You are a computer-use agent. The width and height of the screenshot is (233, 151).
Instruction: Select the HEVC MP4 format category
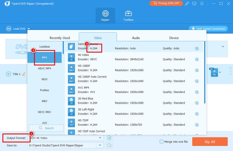[45, 68]
